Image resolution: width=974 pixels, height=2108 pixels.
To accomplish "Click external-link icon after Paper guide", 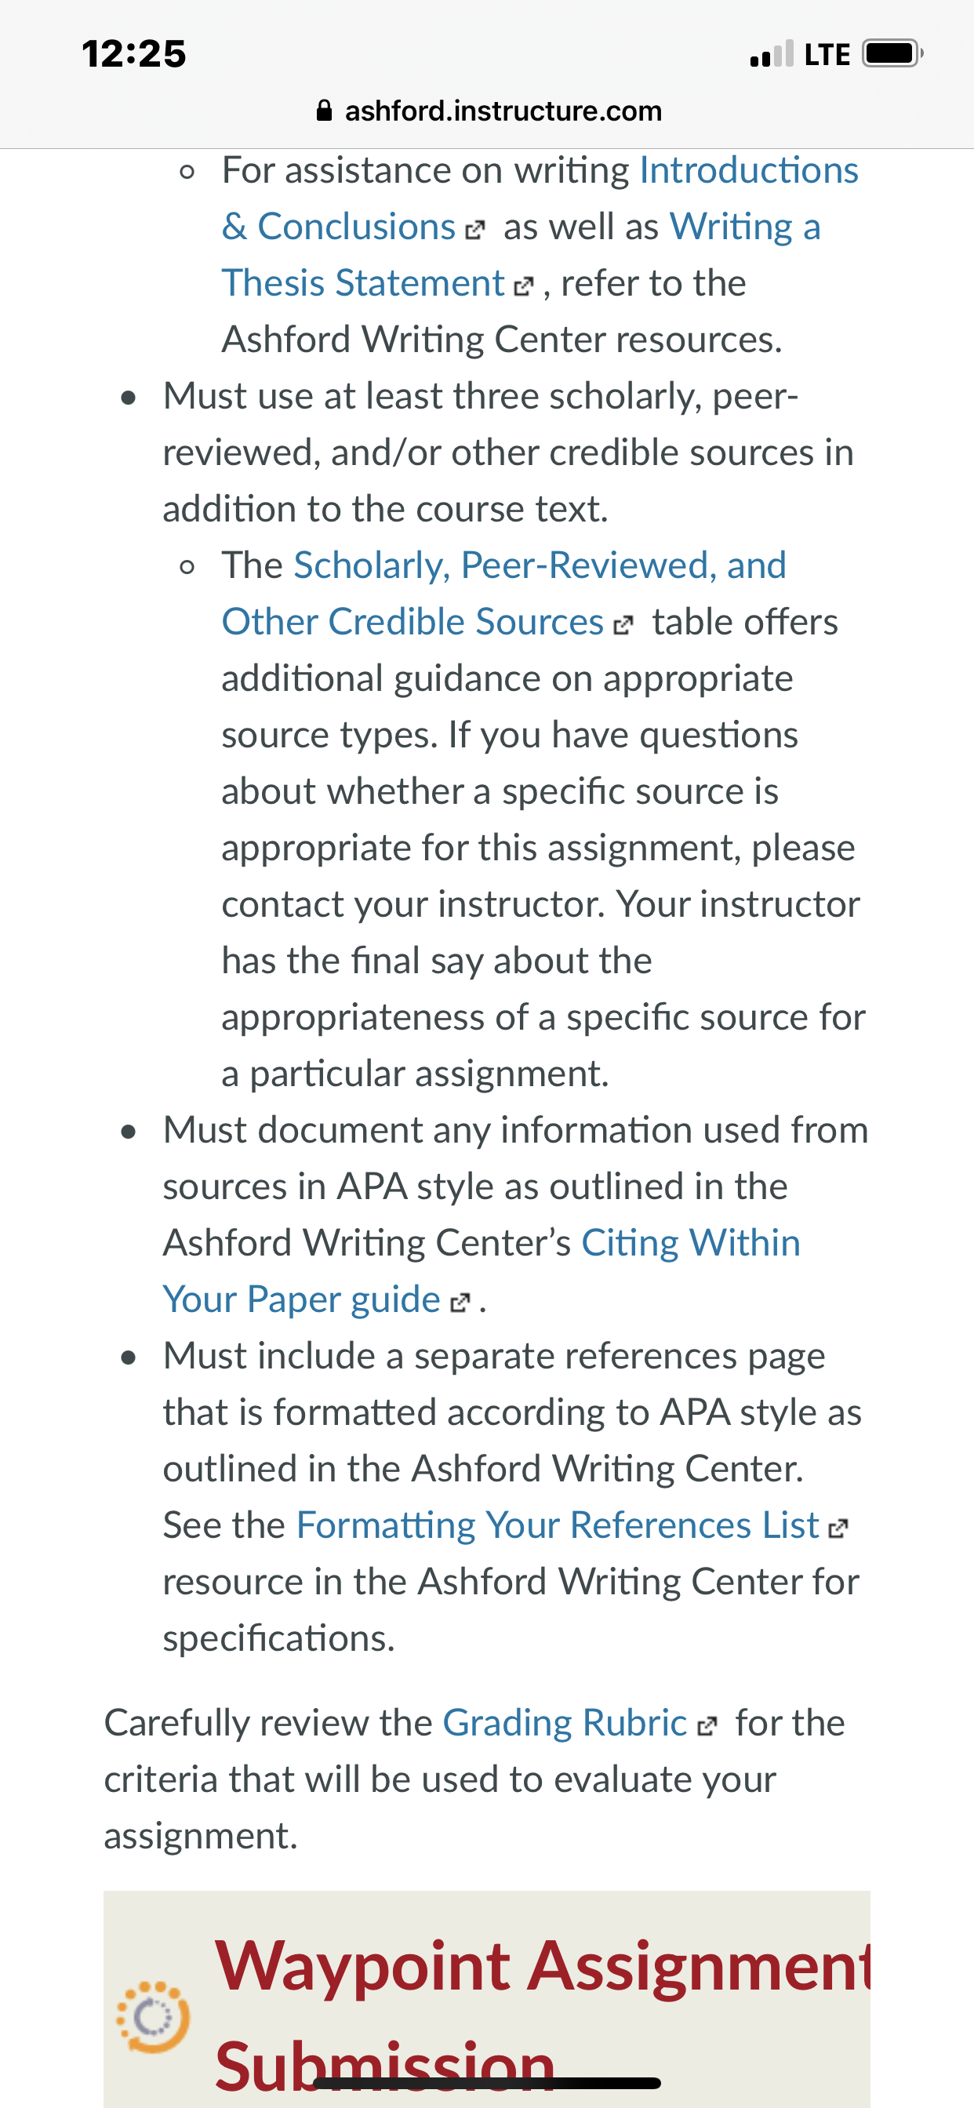I will pyautogui.click(x=461, y=1302).
